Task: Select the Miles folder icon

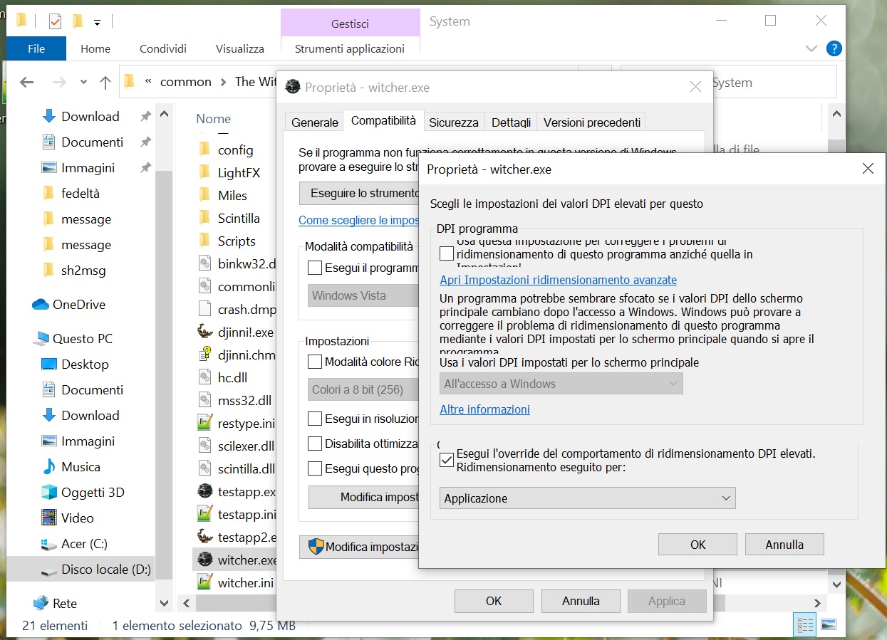Action: click(204, 195)
